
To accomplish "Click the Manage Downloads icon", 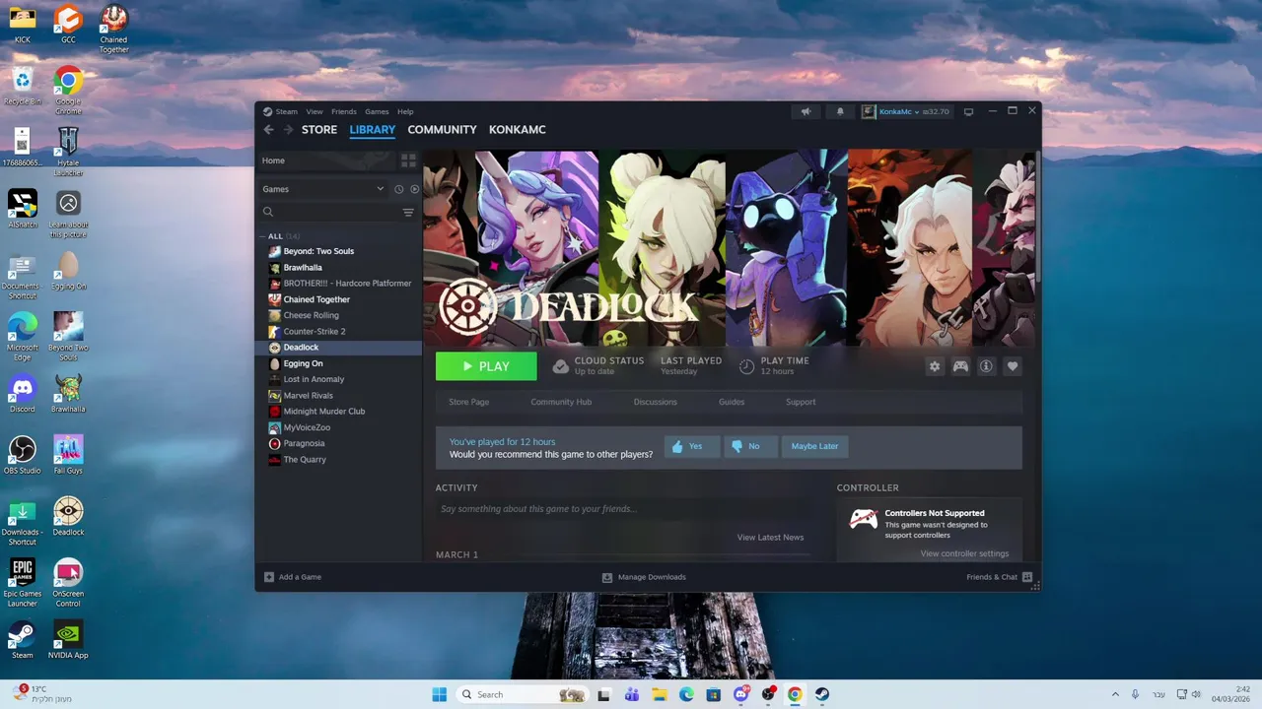I will coord(607,577).
